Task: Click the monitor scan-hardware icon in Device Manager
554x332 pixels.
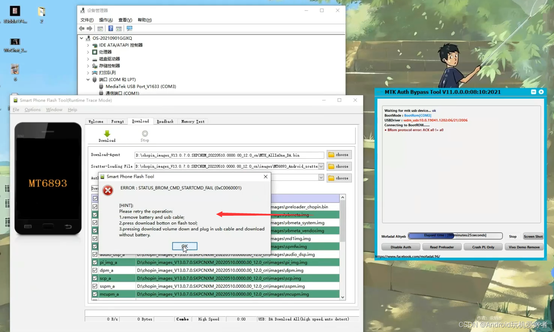Action: [129, 29]
